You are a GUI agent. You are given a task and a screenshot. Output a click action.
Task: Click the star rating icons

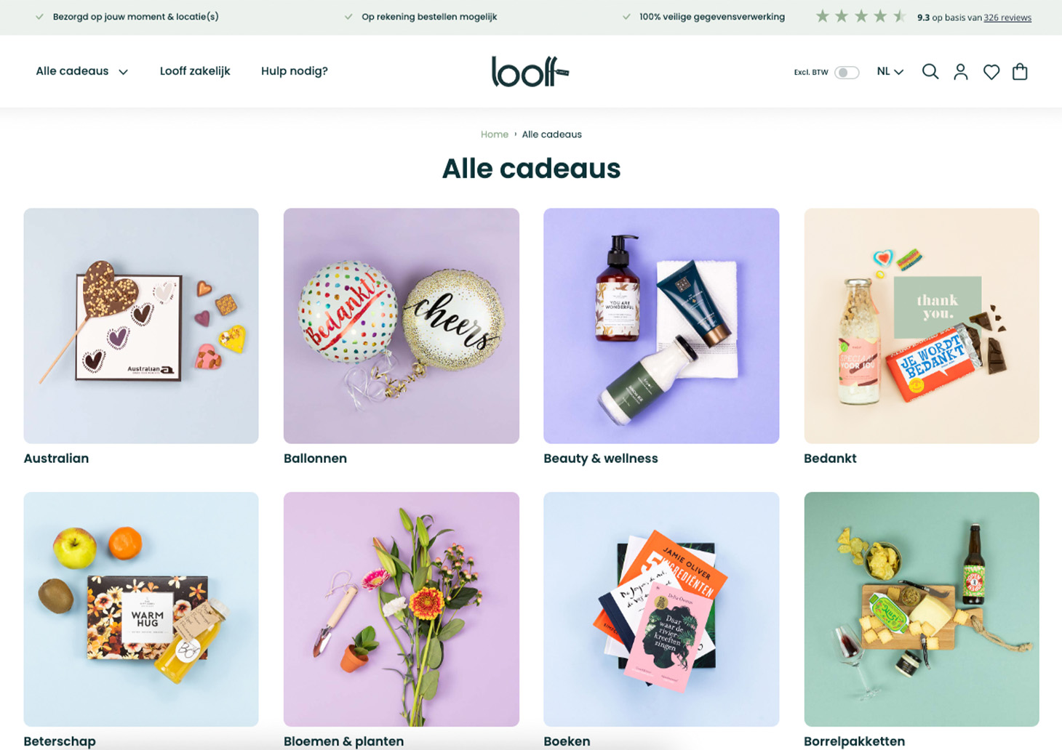[861, 17]
